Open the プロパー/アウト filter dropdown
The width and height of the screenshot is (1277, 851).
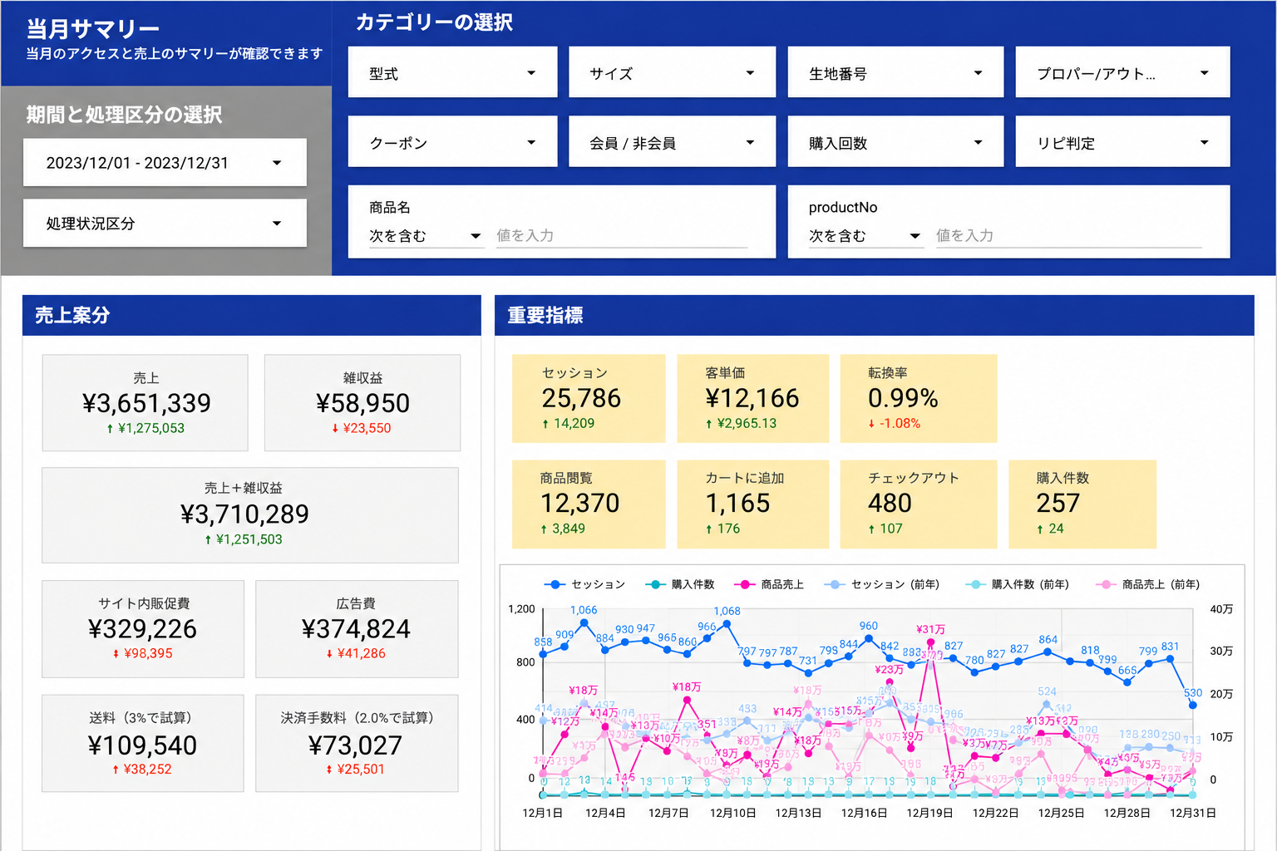1122,73
